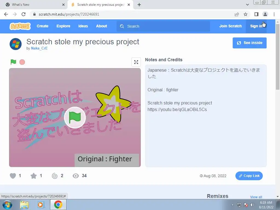Start the project with the small green flag
The height and width of the screenshot is (210, 280).
(13, 62)
